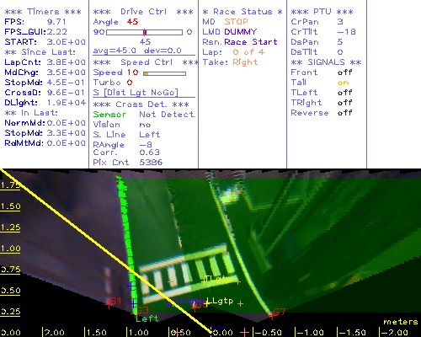This screenshot has width=421, height=337.
Task: Click the green Left label on the map
Action: (147, 318)
